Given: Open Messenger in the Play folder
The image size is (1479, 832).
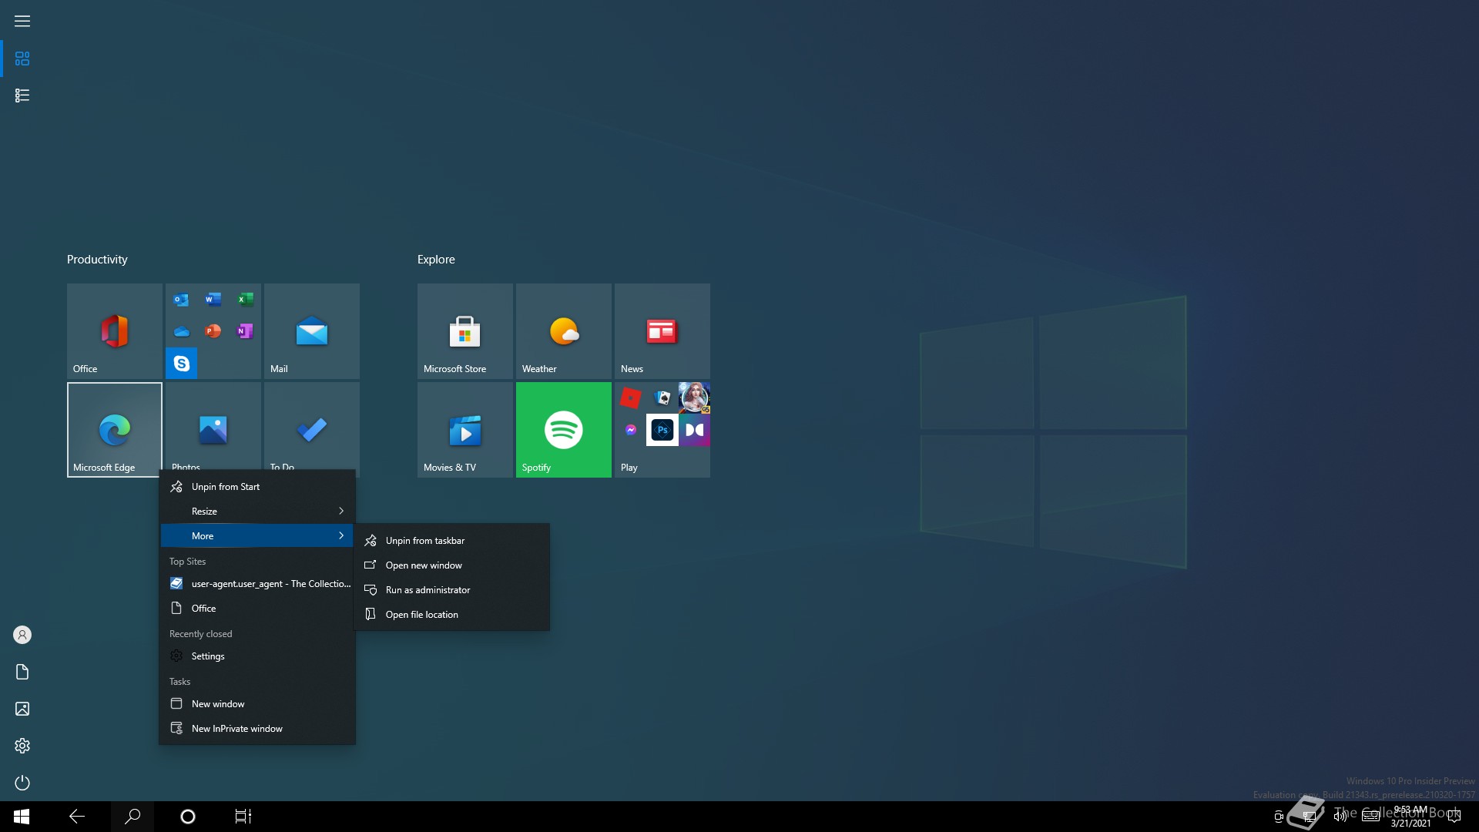Looking at the screenshot, I should [630, 430].
